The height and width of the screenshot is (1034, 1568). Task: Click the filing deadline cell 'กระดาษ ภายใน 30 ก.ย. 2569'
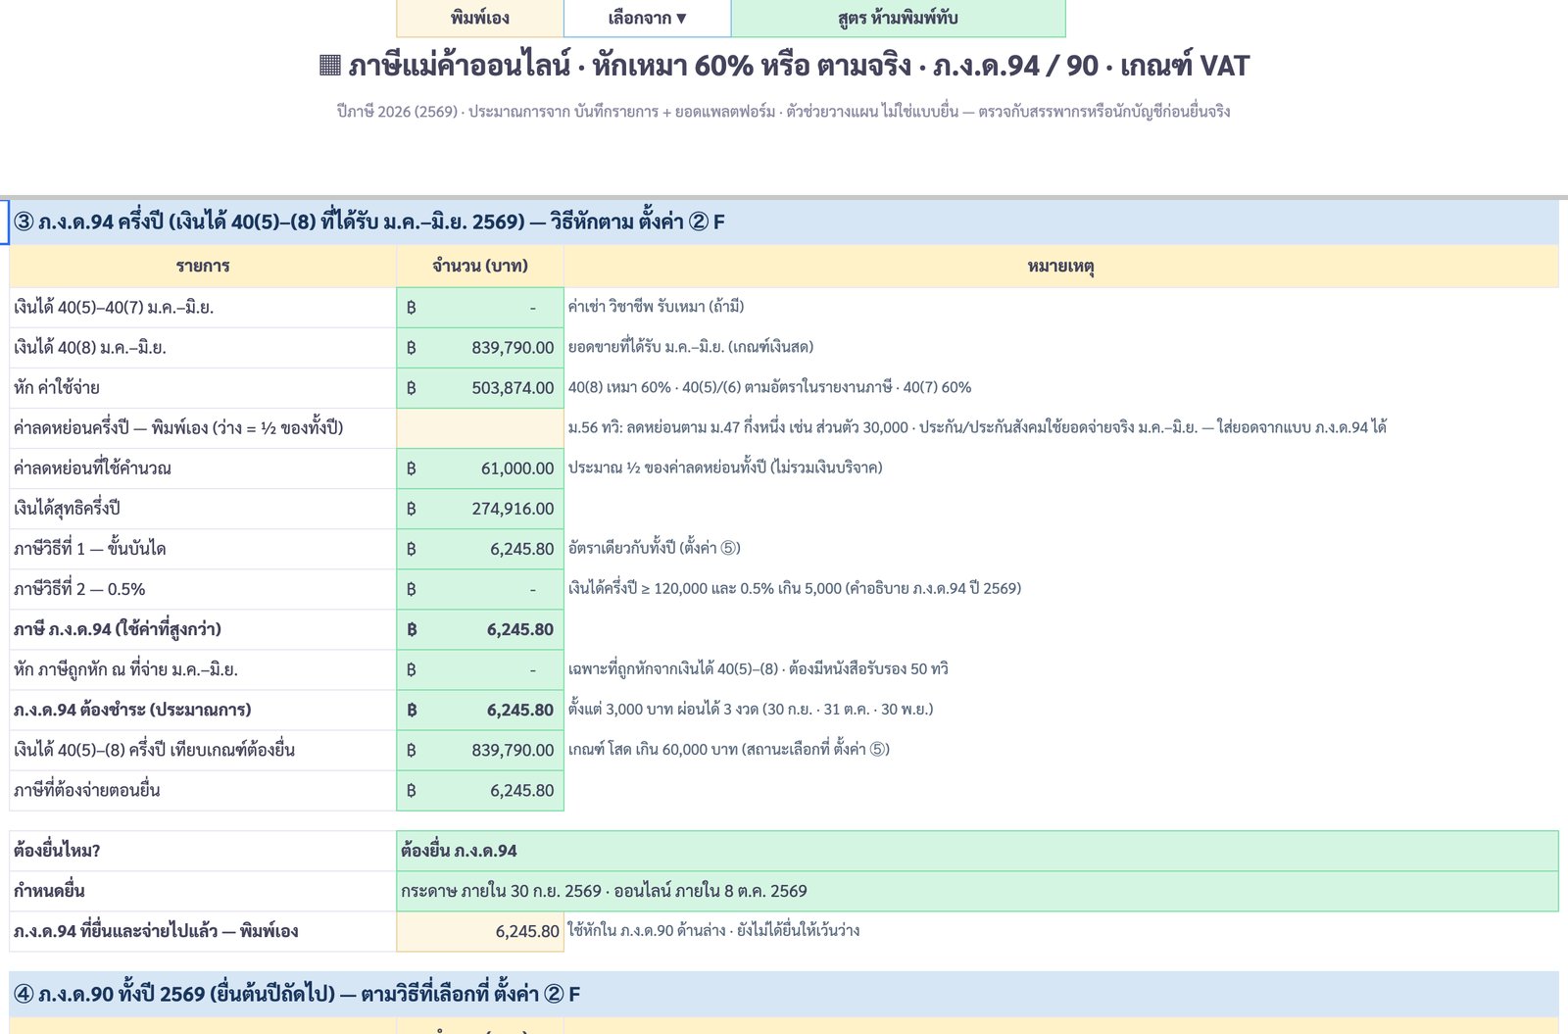[x=977, y=891]
